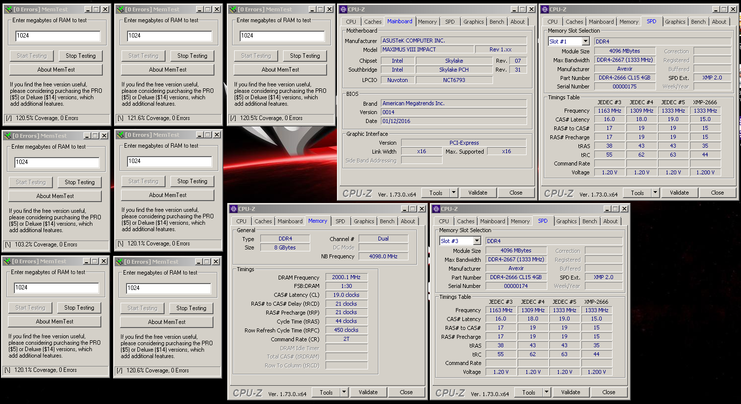Click Tools button in Slot #1 window
The image size is (741, 404).
tap(637, 193)
